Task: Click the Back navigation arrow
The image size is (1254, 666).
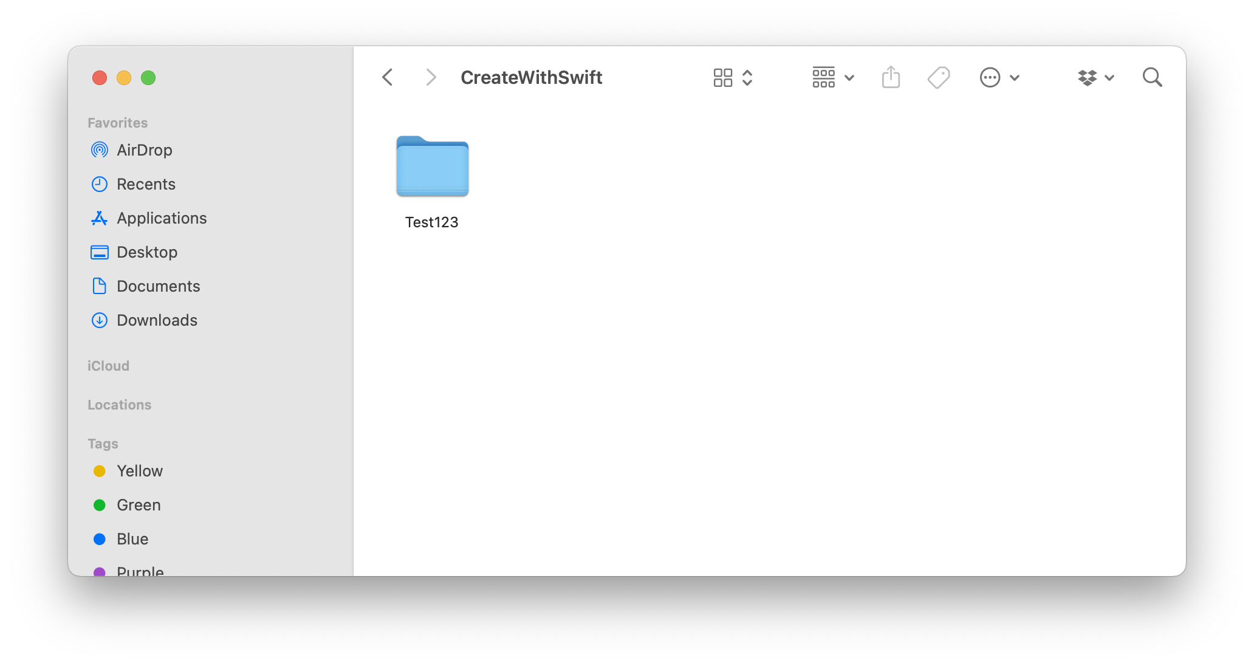Action: pos(388,78)
